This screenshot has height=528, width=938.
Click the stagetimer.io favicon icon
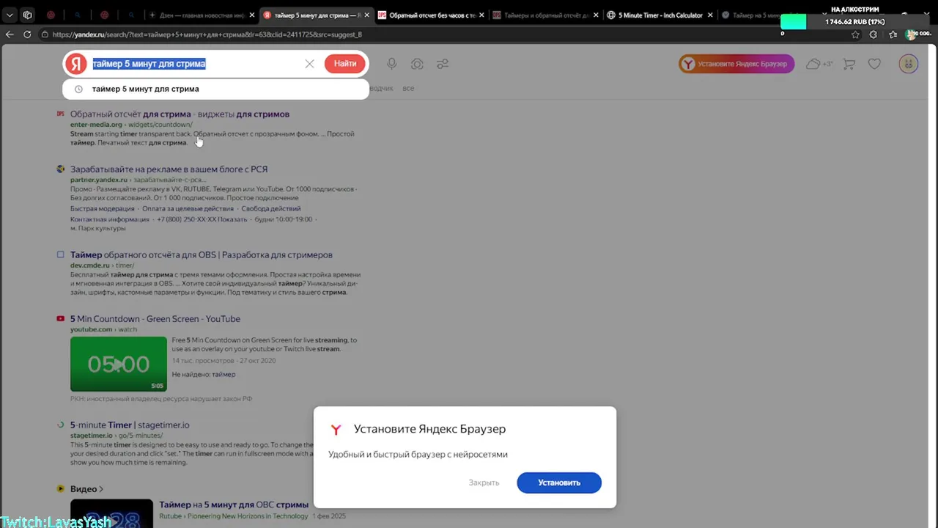[61, 425]
